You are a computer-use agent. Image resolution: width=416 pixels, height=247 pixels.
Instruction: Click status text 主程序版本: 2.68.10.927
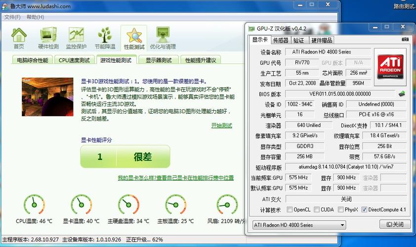point(31,240)
